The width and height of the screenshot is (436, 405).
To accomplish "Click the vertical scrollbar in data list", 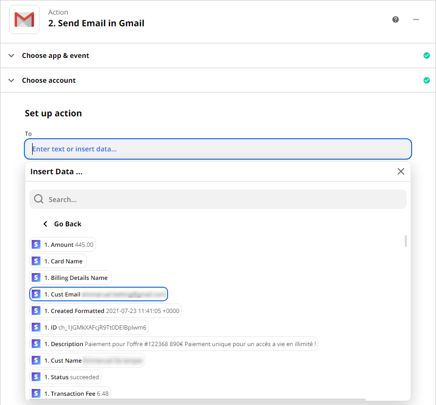I will tap(406, 241).
